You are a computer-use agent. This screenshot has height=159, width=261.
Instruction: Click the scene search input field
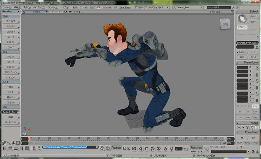(x=219, y=7)
